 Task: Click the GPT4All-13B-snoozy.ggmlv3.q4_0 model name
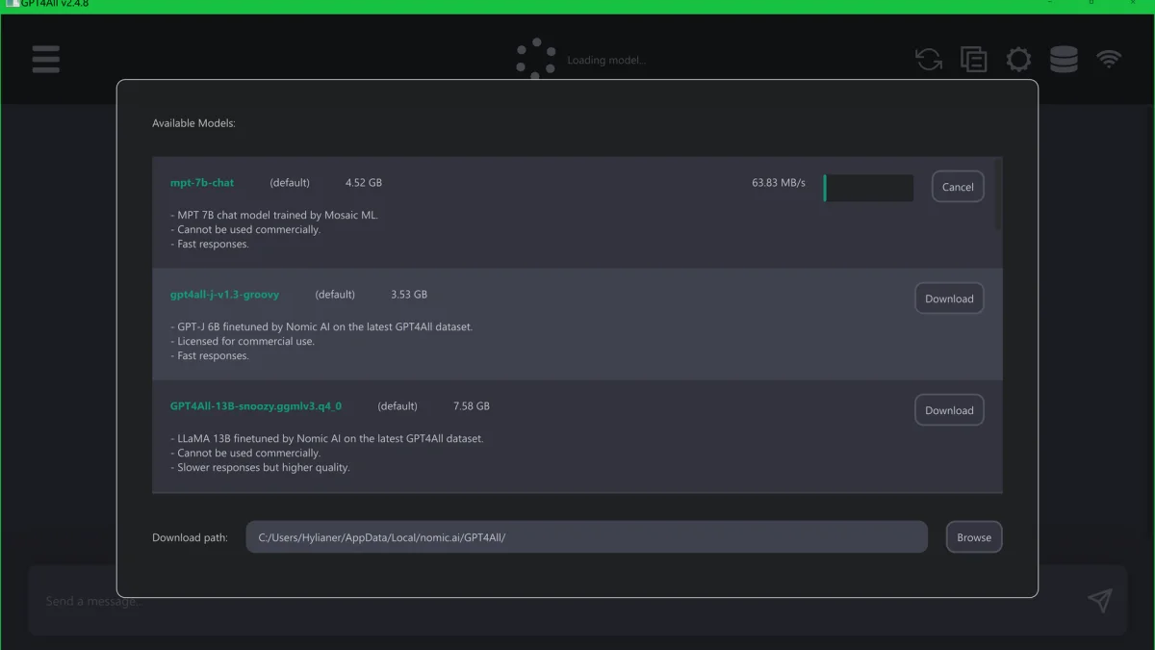click(x=256, y=406)
